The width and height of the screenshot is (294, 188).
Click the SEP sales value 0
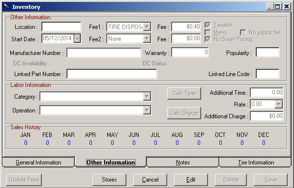pyautogui.click(x=199, y=143)
